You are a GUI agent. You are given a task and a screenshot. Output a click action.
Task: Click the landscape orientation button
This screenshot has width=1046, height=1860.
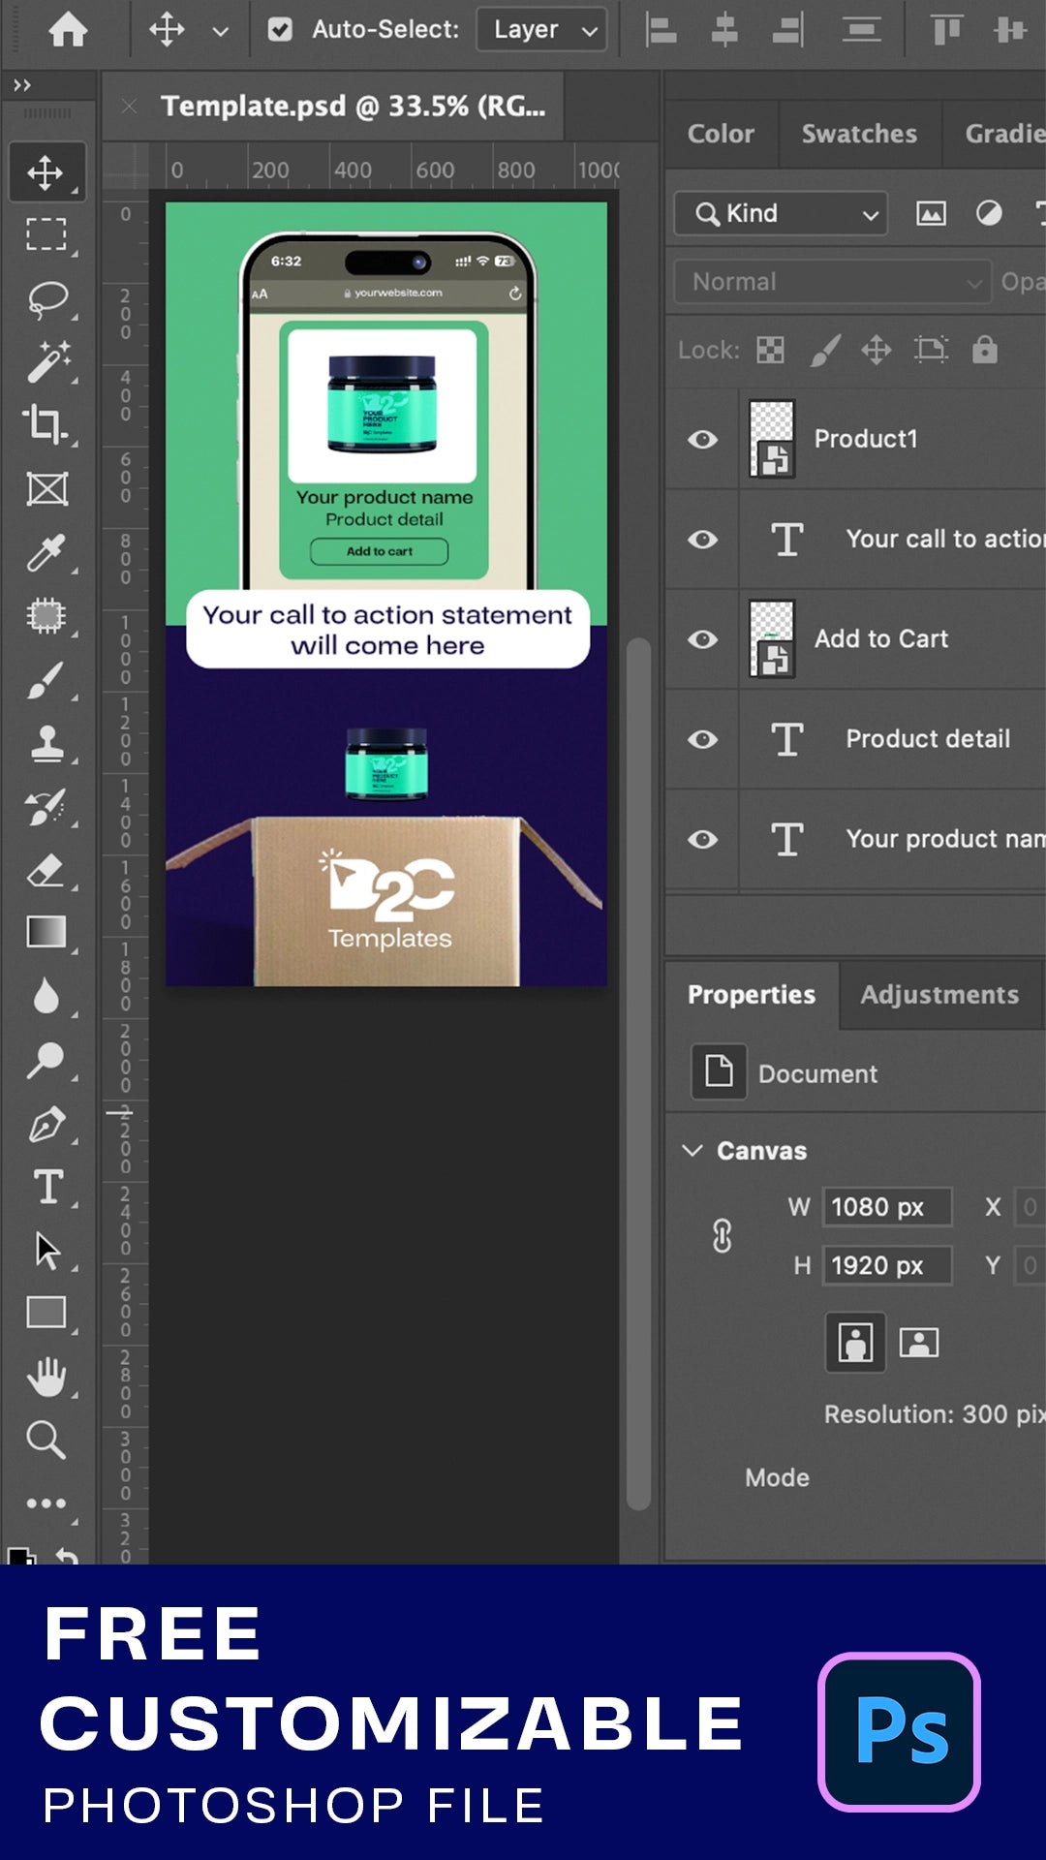(x=918, y=1343)
